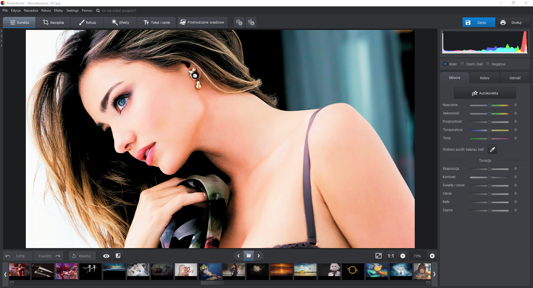Select the yellow car thumbnail
This screenshot has width=533, height=288.
pos(305,271)
